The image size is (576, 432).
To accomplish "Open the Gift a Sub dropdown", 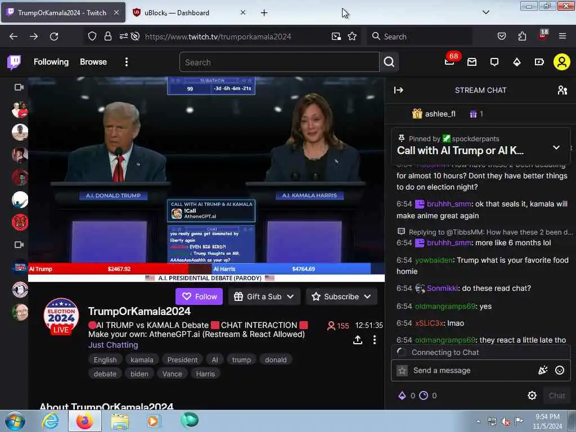I will point(264,296).
